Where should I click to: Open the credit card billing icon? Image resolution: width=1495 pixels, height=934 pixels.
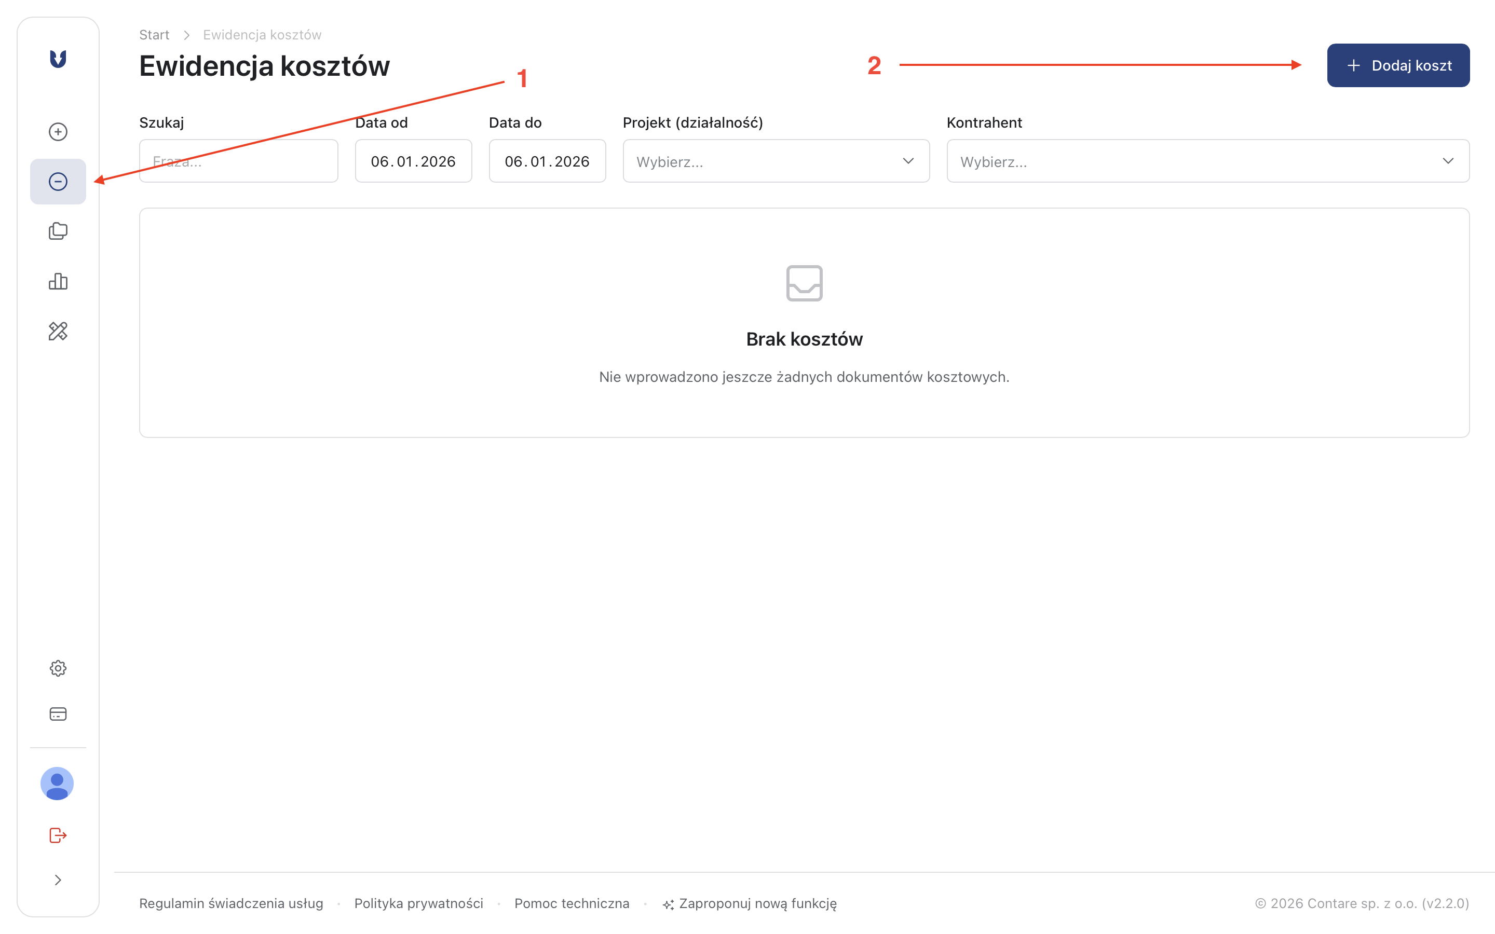(x=58, y=714)
